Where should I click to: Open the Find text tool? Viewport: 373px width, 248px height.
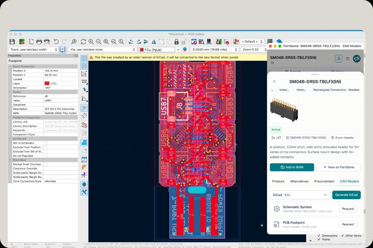pyautogui.click(x=74, y=41)
